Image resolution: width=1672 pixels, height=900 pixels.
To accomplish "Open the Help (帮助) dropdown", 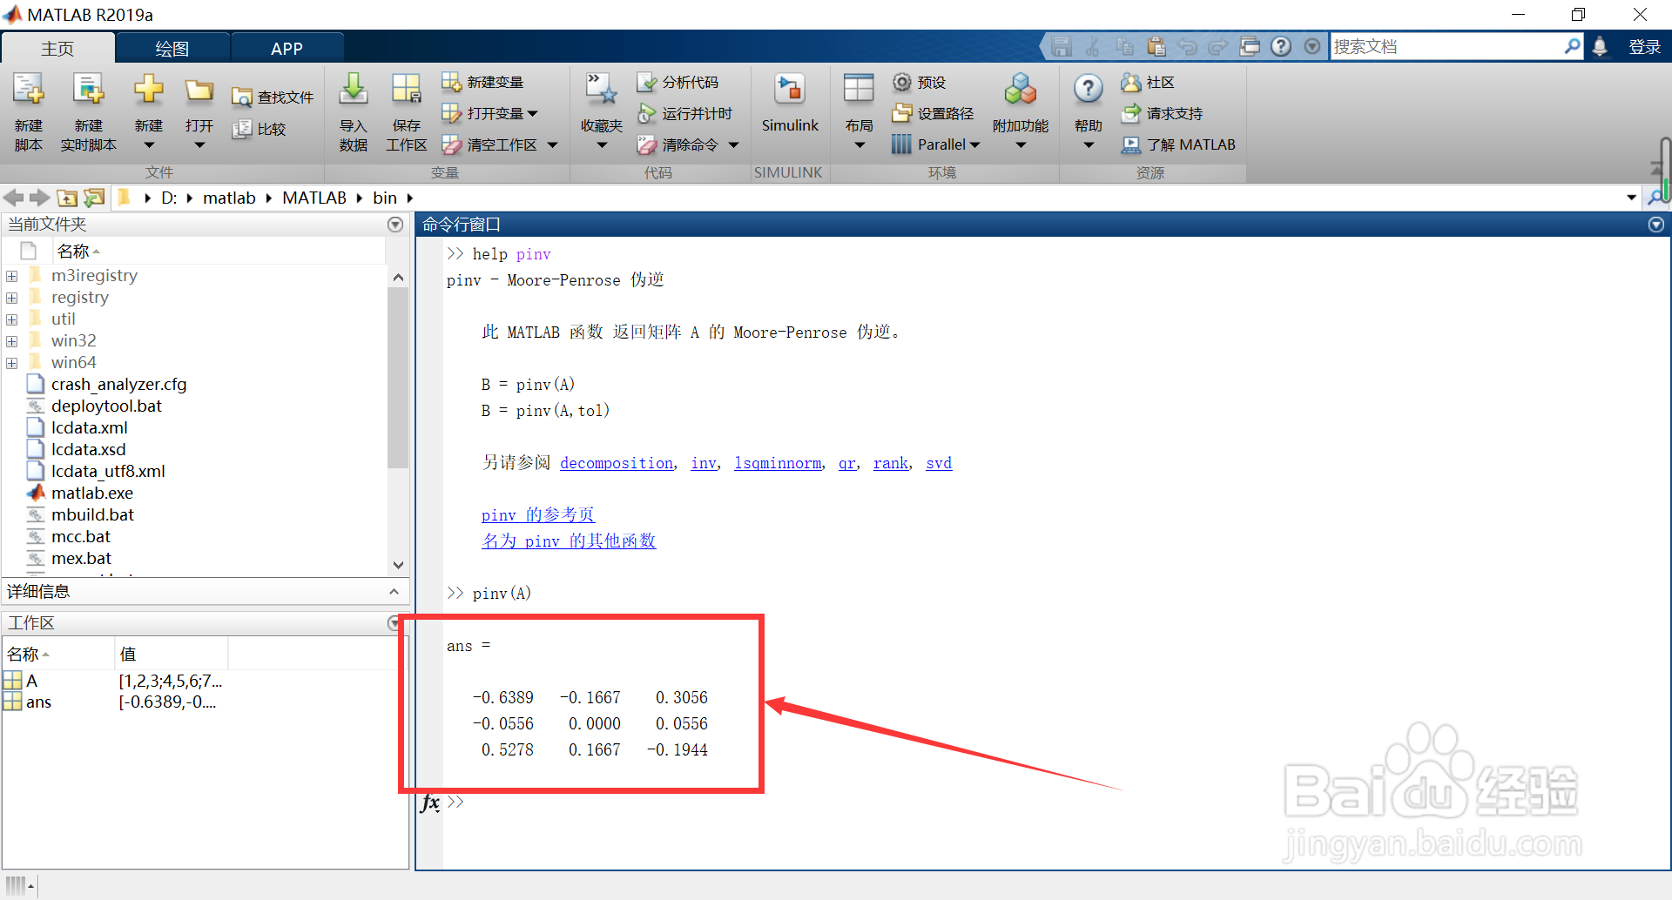I will pyautogui.click(x=1089, y=146).
